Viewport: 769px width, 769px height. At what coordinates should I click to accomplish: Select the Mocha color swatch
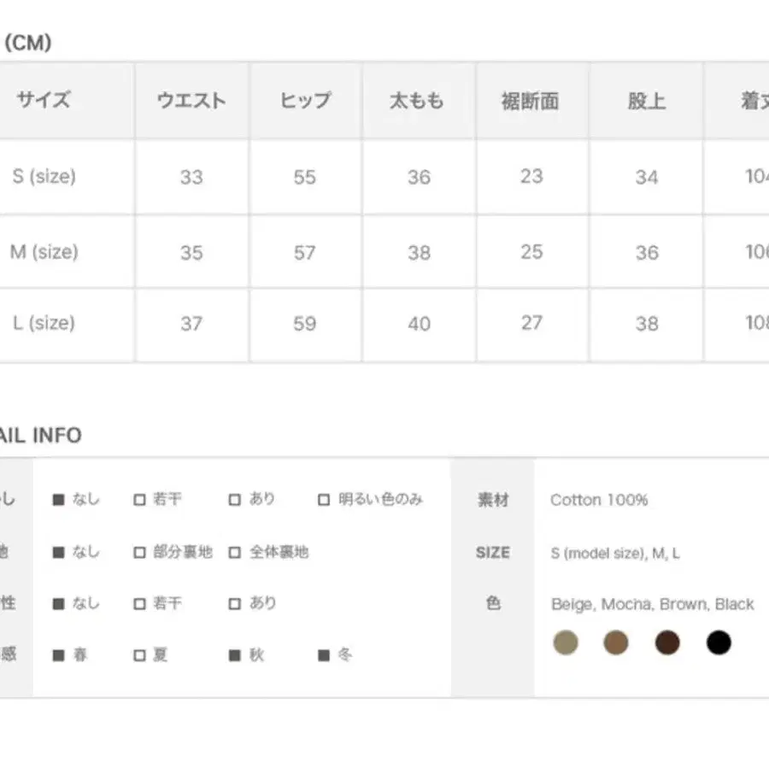click(x=616, y=643)
